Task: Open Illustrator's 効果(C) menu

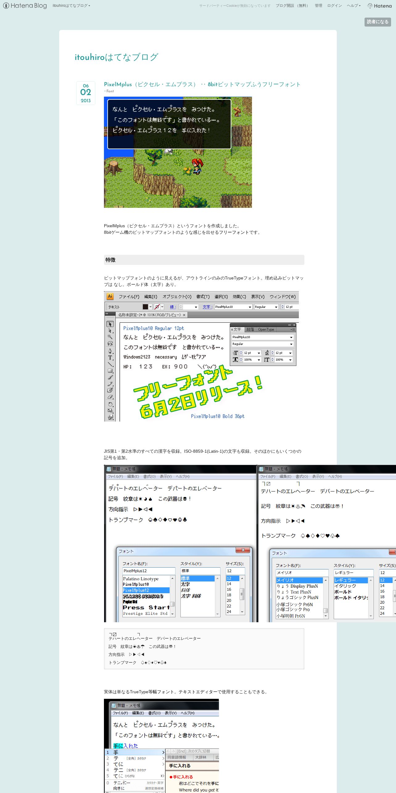Action: [239, 296]
